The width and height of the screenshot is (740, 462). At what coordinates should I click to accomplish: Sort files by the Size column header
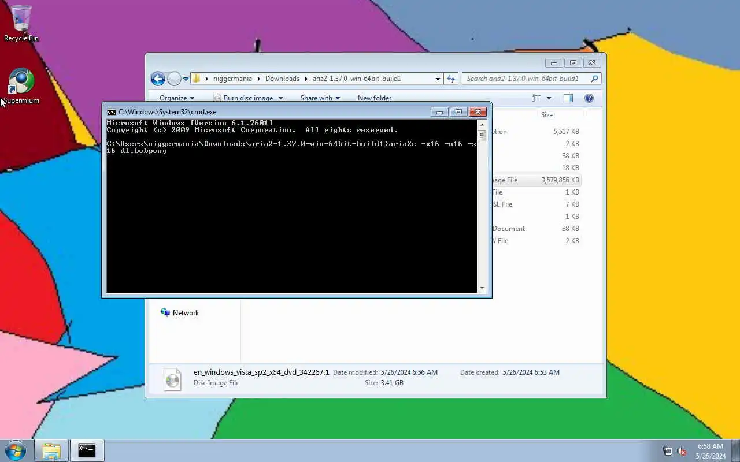click(x=547, y=115)
